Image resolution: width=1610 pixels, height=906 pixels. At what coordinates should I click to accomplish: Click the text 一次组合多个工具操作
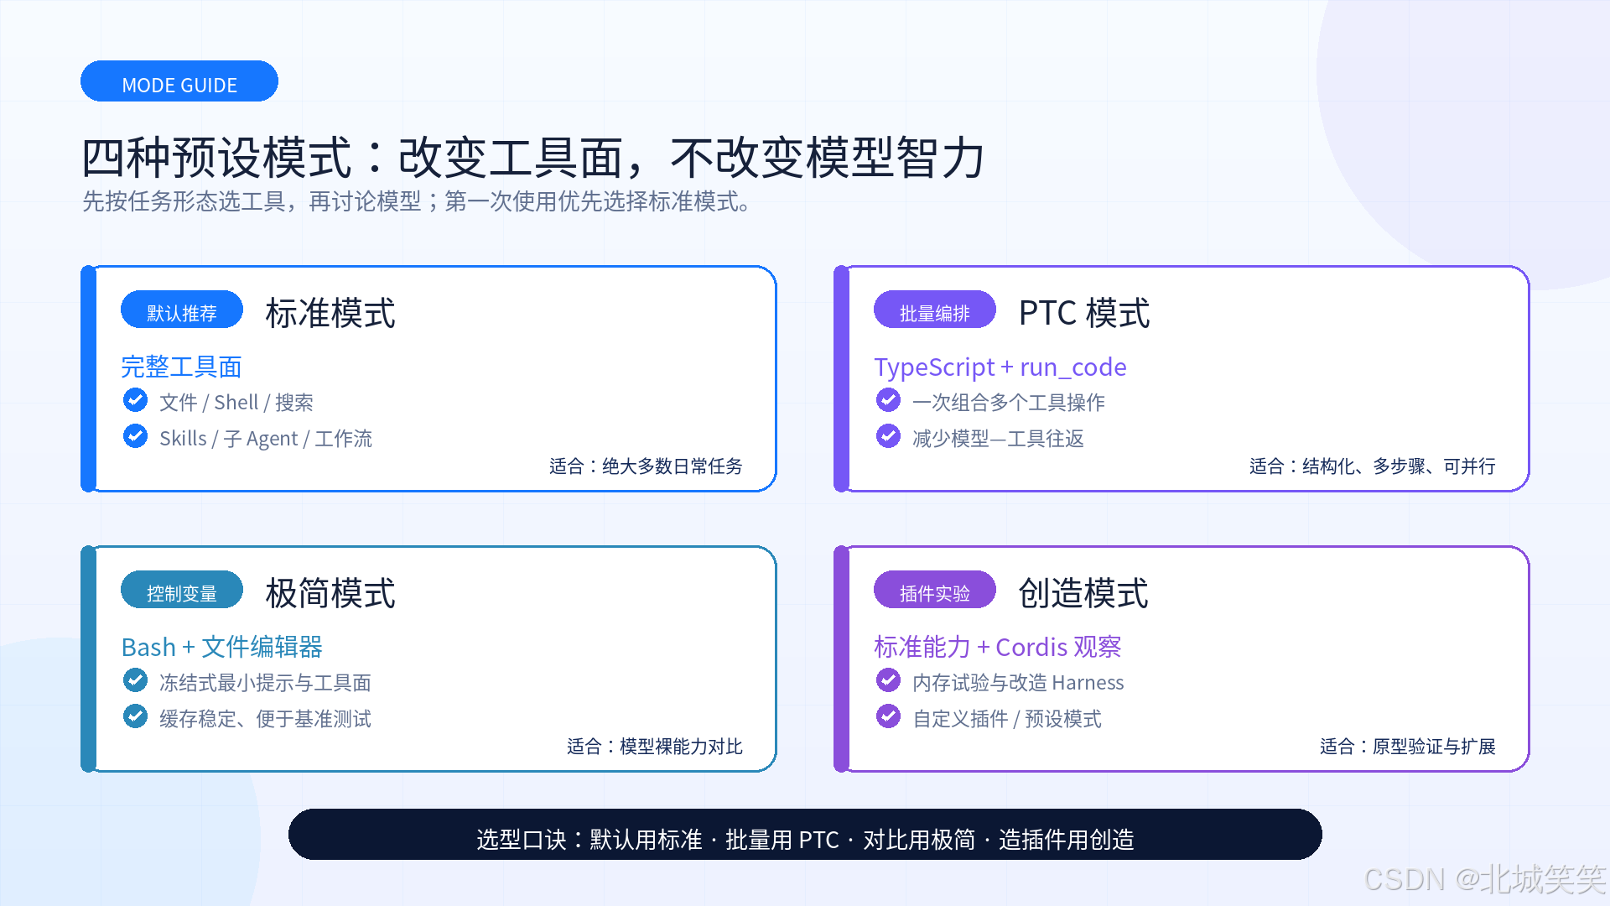pyautogui.click(x=1009, y=403)
